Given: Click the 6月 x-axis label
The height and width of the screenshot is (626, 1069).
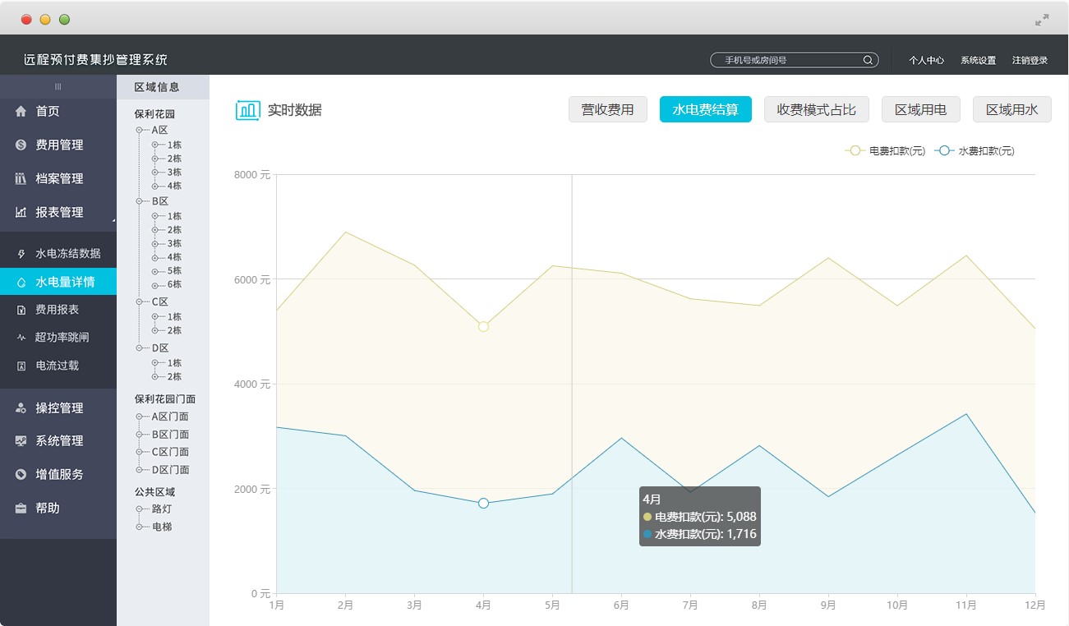Looking at the screenshot, I should [621, 605].
